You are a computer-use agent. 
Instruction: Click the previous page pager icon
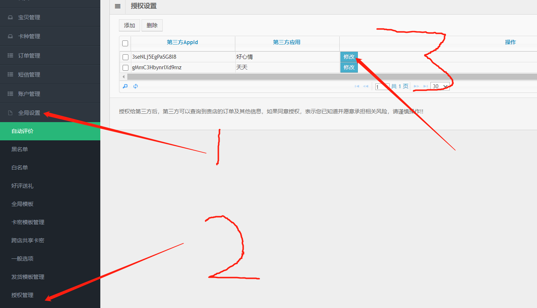tap(366, 86)
